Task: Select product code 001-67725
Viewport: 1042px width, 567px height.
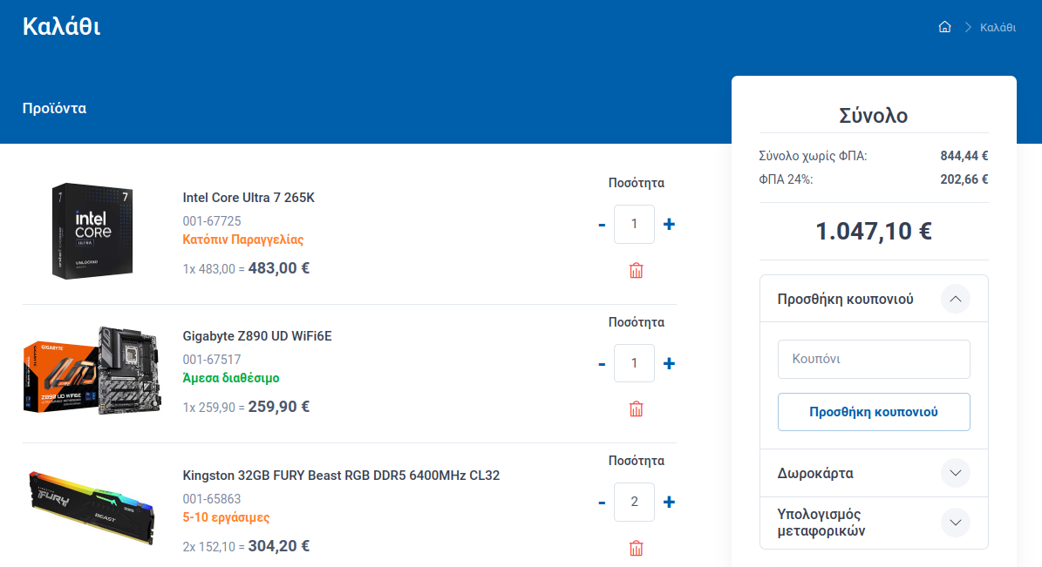Action: click(212, 221)
